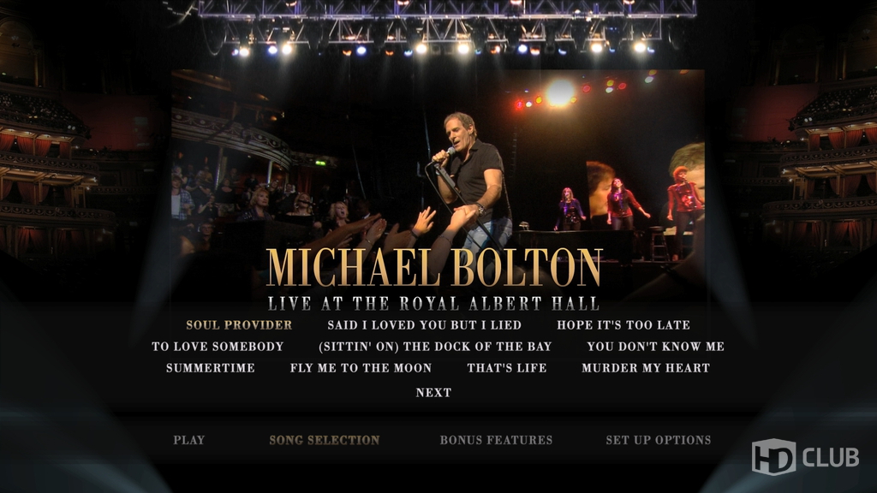Choose Said I Loved You But I Lied
The width and height of the screenshot is (877, 493).
click(x=424, y=324)
